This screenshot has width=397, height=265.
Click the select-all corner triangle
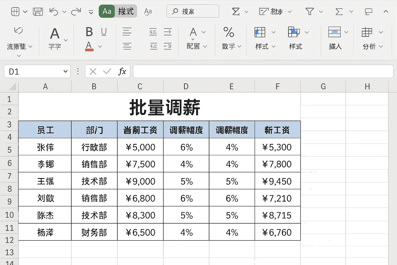[12, 86]
